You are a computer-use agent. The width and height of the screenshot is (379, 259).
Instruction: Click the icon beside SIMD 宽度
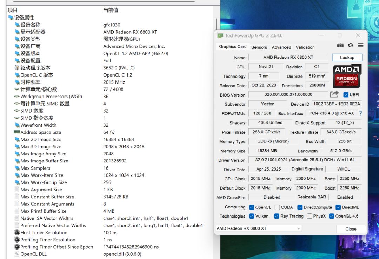point(17,111)
